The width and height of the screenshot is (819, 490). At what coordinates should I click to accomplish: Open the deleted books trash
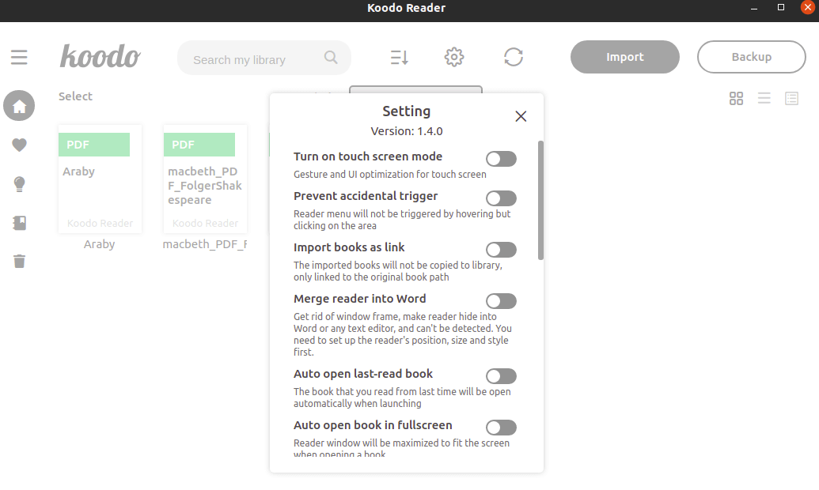click(19, 261)
